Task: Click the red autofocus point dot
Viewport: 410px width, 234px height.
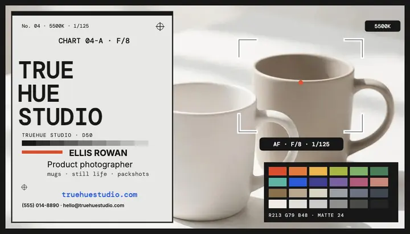Action: click(301, 83)
